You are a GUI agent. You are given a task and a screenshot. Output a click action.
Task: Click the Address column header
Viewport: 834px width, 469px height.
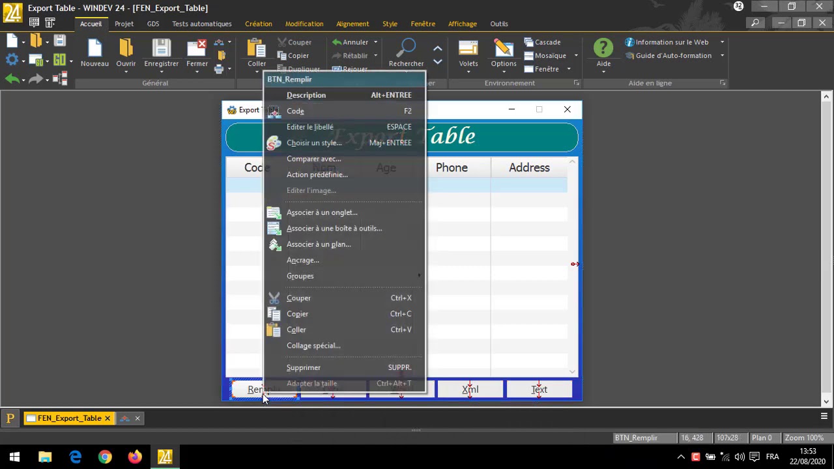point(529,167)
